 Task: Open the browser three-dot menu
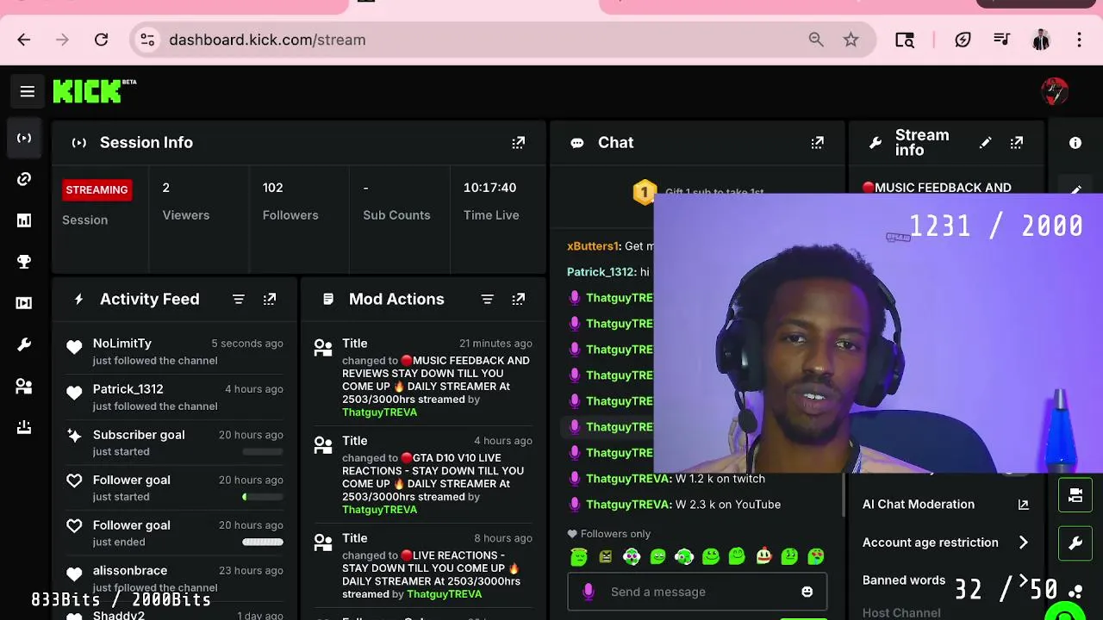1079,40
